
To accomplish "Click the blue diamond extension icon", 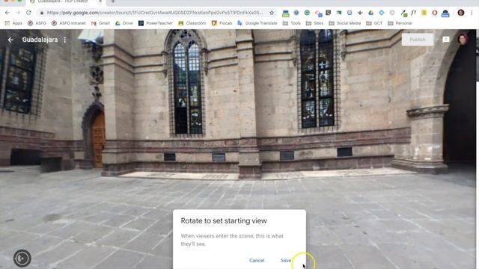I will (382, 13).
